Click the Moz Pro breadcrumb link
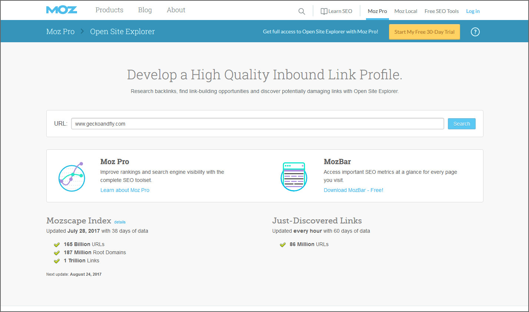Screen dimensions: 529x312 [60, 31]
